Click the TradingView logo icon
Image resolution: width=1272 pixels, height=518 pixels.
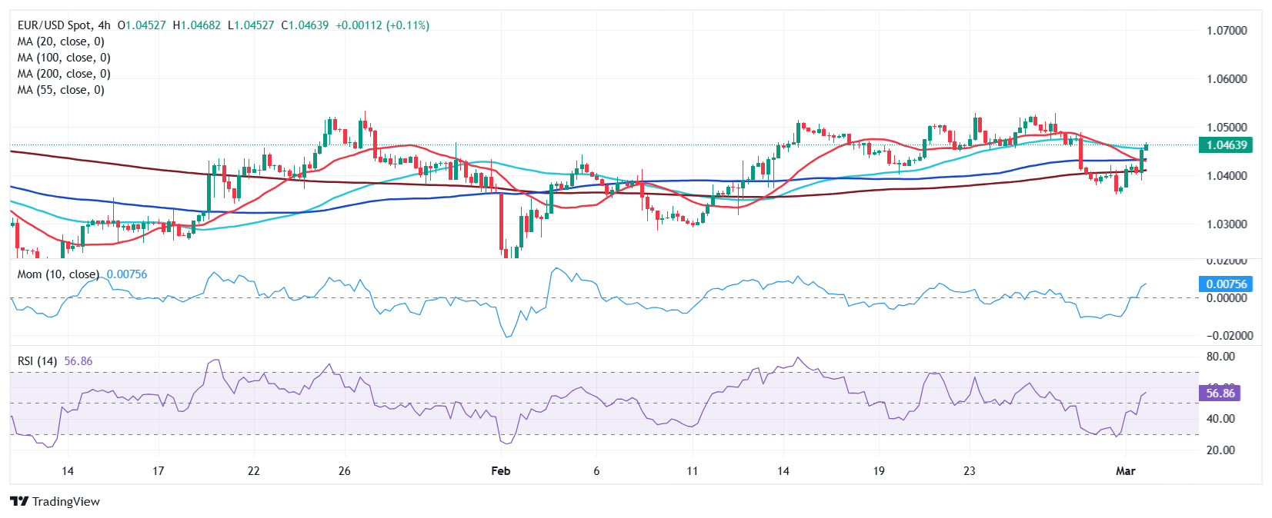pos(19,501)
